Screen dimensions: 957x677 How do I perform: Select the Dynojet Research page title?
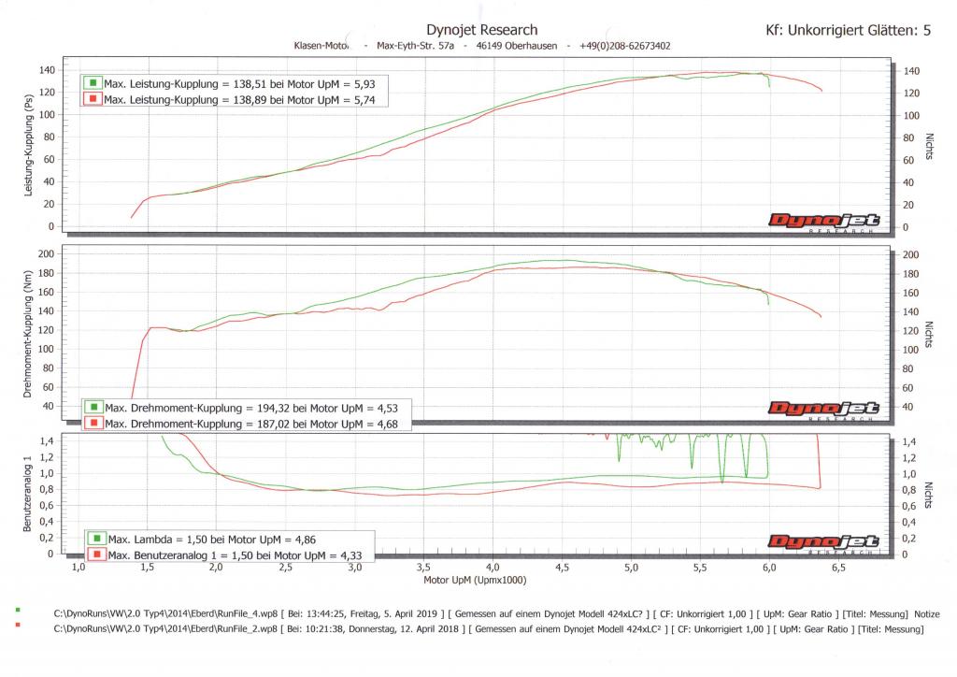point(481,30)
